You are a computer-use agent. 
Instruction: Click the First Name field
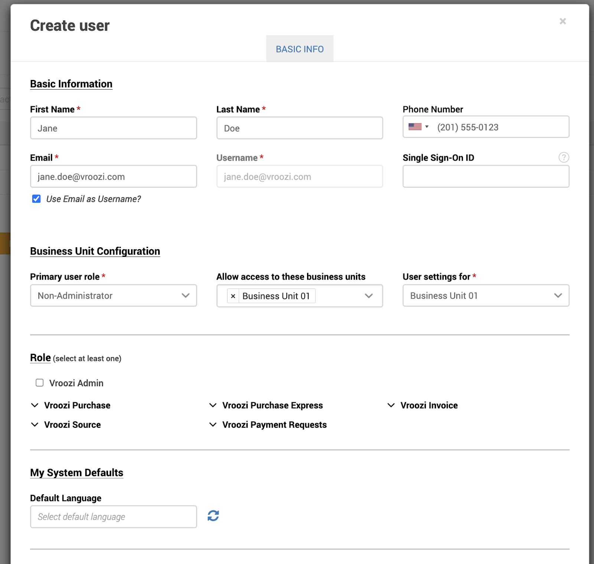pos(114,128)
